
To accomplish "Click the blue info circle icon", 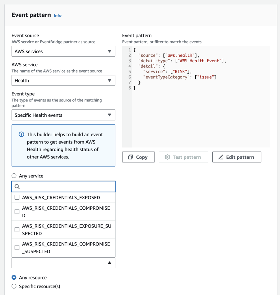I will pyautogui.click(x=21, y=135).
